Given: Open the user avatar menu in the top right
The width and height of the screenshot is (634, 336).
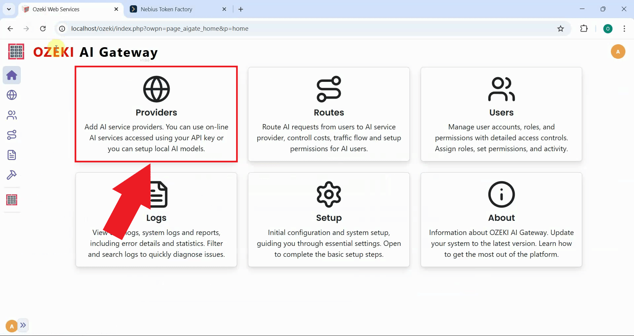Looking at the screenshot, I should pyautogui.click(x=618, y=51).
